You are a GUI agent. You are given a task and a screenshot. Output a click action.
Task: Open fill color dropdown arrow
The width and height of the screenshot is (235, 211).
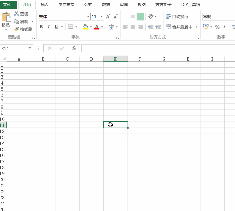(91, 27)
